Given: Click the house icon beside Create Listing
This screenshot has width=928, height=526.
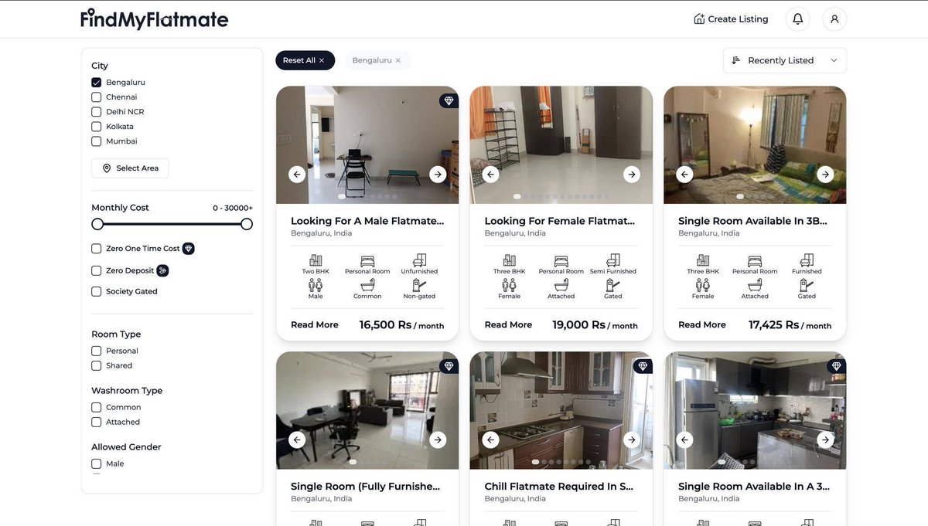Looking at the screenshot, I should pos(699,19).
